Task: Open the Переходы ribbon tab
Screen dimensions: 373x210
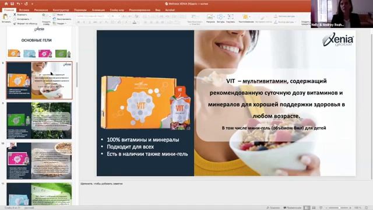Action: pos(80,10)
